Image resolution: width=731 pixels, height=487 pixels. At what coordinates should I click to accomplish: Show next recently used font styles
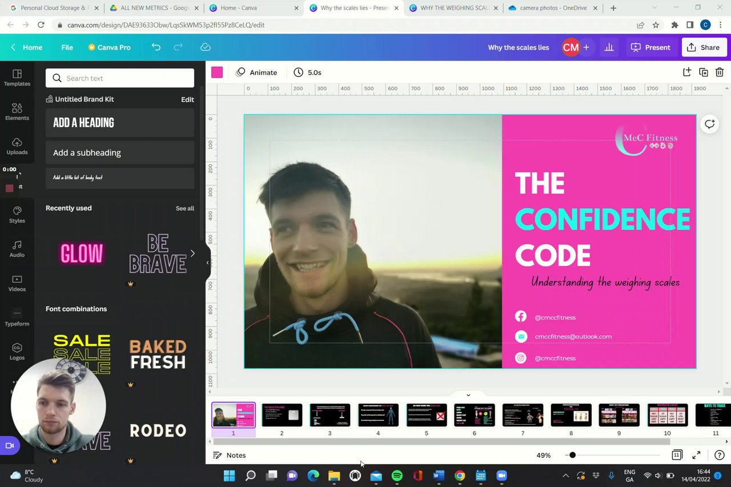pos(192,253)
